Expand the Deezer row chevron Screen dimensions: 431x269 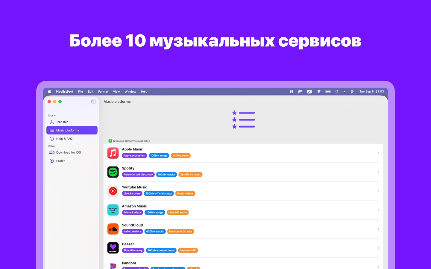(x=379, y=248)
